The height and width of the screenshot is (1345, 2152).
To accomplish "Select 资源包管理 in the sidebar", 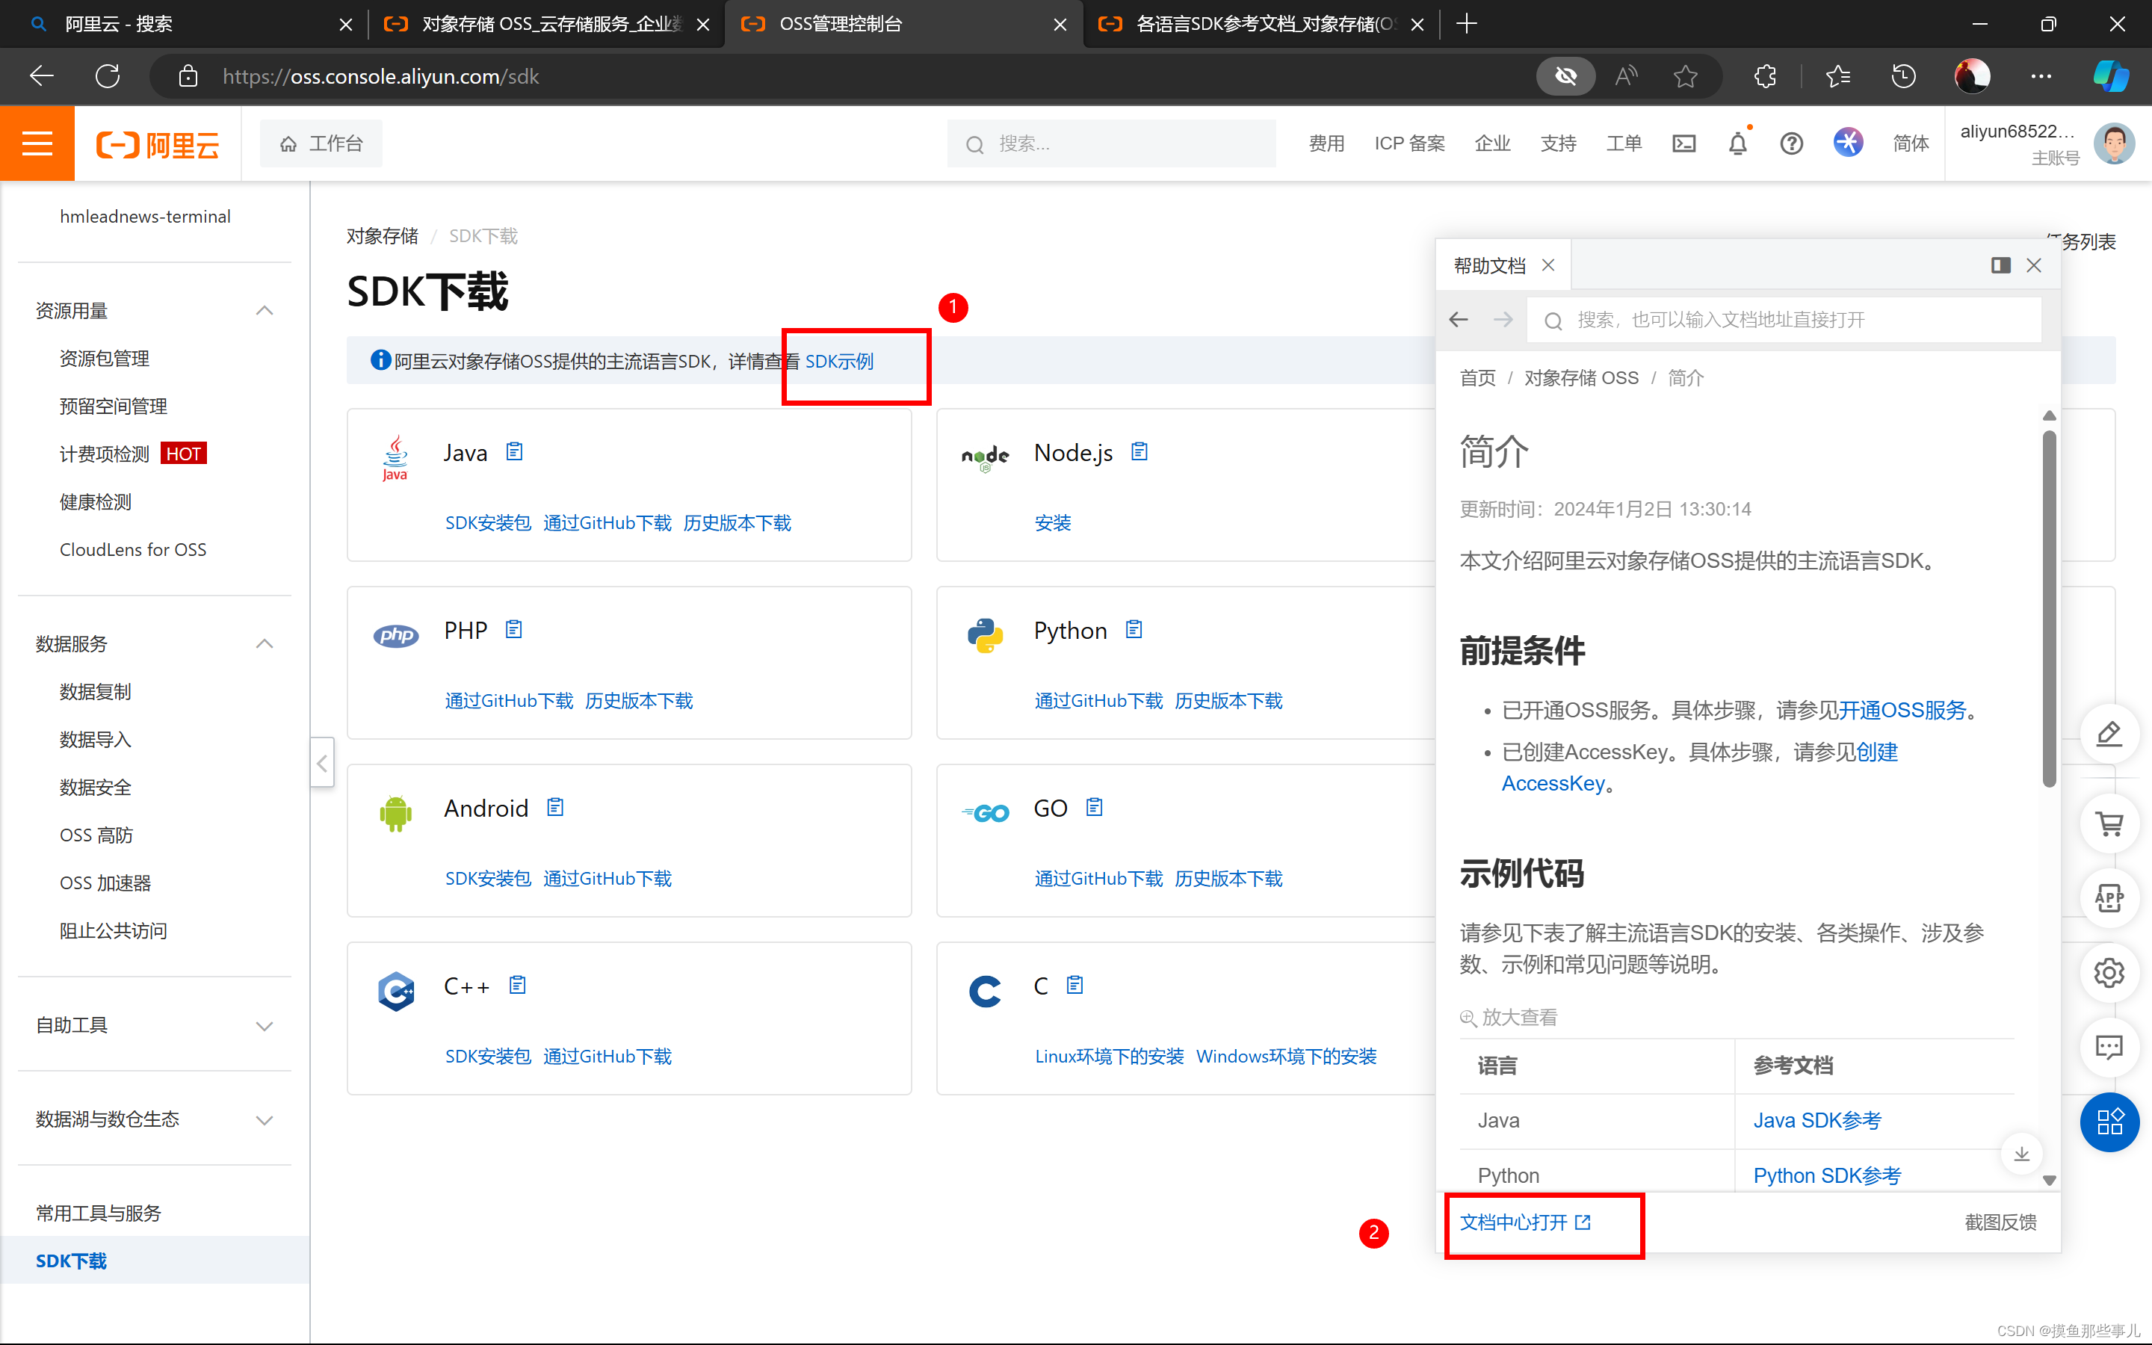I will [104, 359].
